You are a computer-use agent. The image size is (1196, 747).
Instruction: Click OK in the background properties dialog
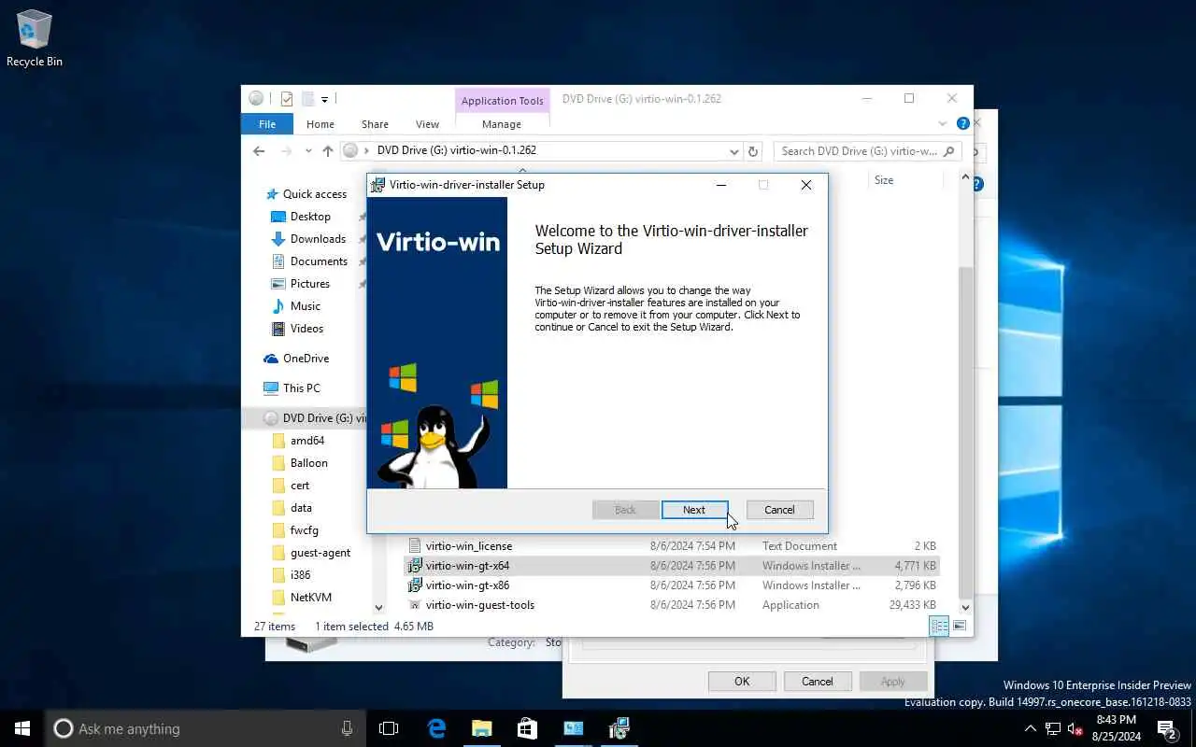point(742,682)
